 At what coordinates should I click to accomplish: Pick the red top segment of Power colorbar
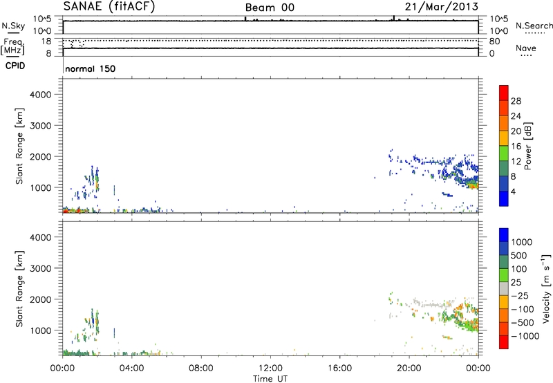(504, 93)
